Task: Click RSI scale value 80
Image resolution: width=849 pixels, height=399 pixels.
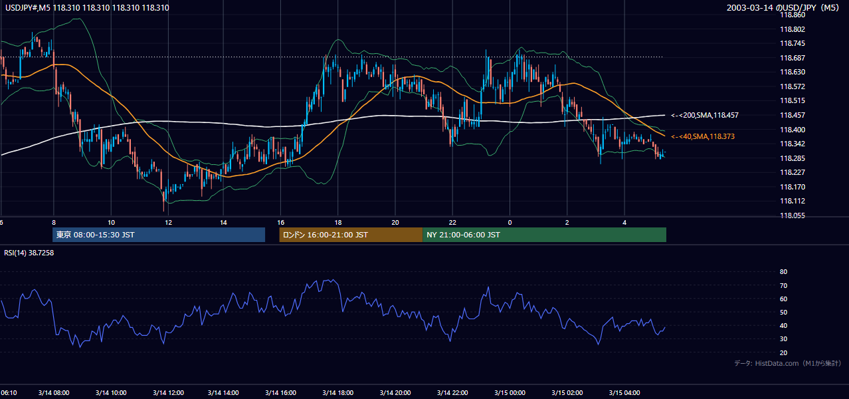Action: coord(783,272)
